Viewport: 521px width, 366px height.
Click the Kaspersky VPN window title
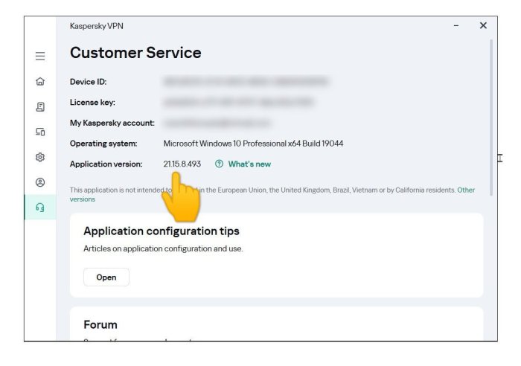[x=96, y=26]
